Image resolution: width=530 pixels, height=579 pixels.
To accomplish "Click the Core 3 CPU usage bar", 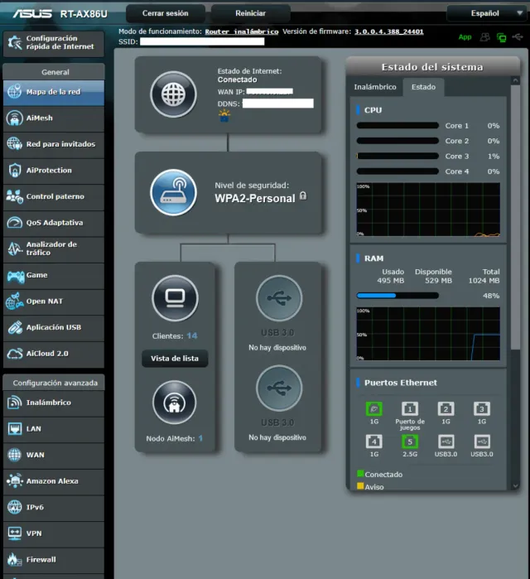I will coord(397,157).
